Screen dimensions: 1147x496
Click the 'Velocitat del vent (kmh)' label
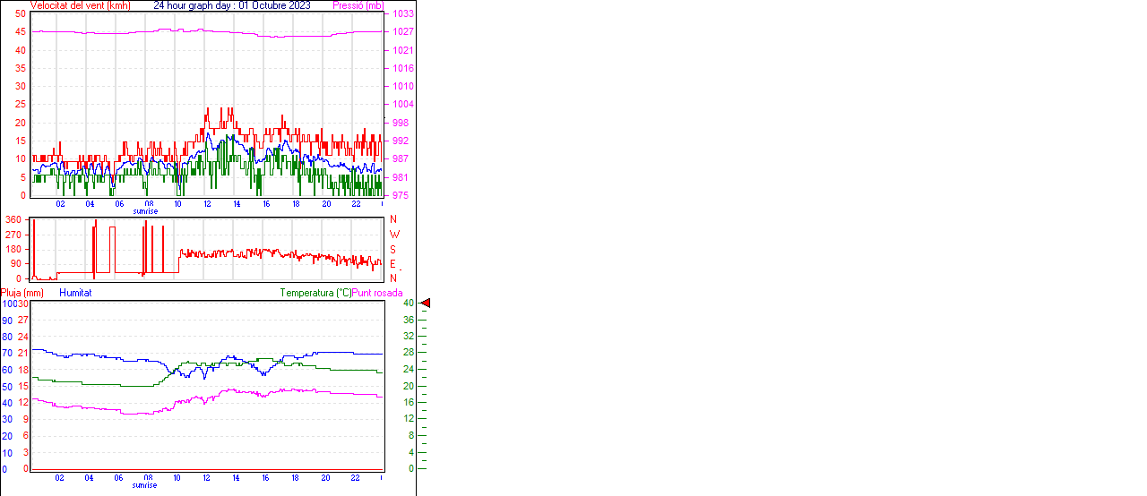[x=81, y=5]
